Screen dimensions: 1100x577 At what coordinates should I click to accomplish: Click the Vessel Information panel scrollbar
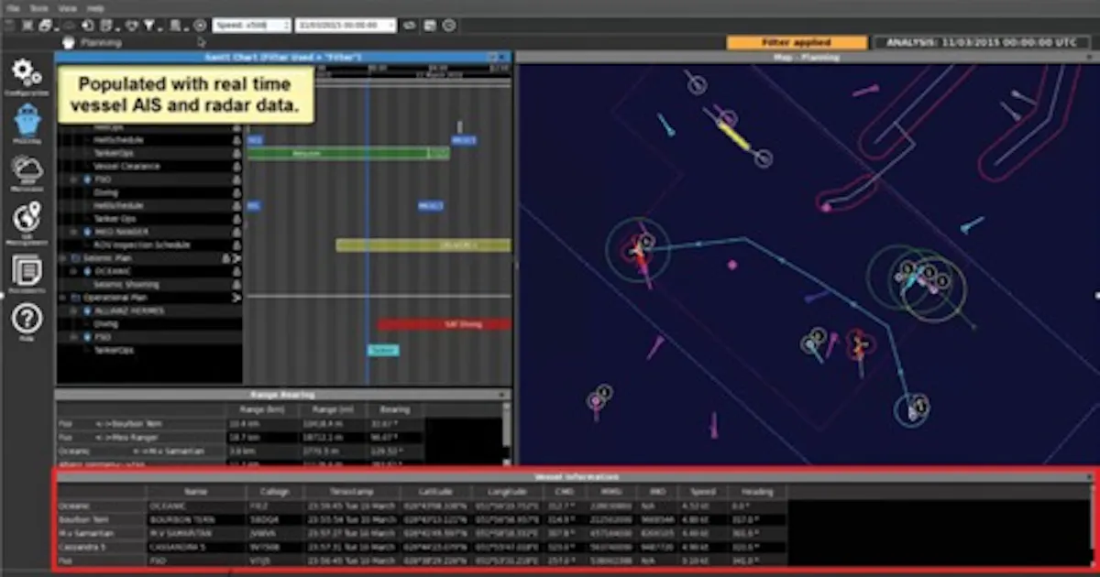point(1091,524)
